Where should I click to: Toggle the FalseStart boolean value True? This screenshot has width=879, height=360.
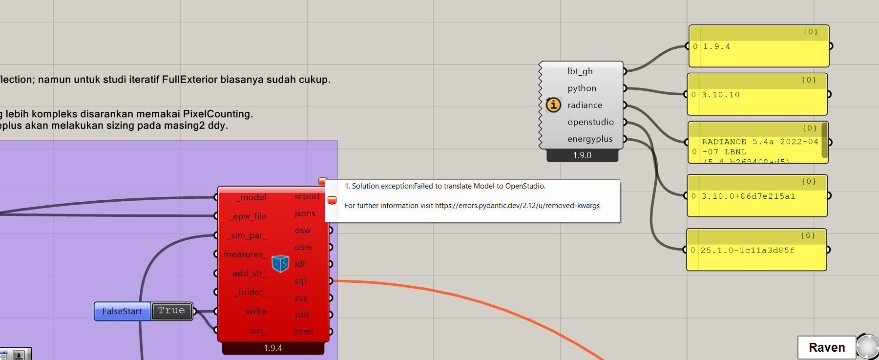click(171, 311)
